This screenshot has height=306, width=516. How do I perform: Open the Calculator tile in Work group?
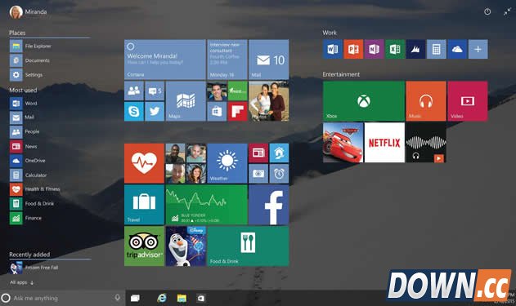[437, 49]
